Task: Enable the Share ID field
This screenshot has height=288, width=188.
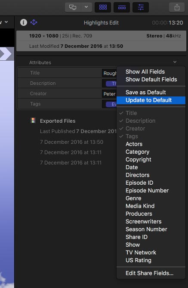Action: [151, 237]
